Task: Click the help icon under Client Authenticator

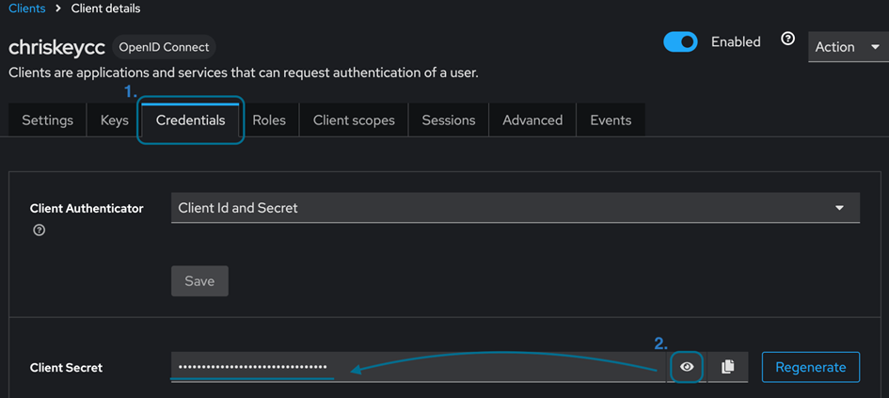Action: coord(39,231)
